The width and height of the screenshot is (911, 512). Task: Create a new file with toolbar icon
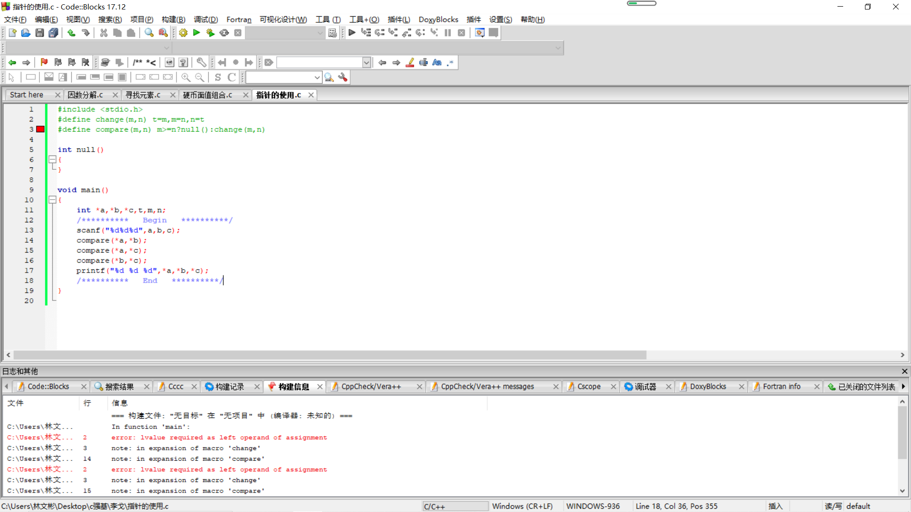[12, 33]
